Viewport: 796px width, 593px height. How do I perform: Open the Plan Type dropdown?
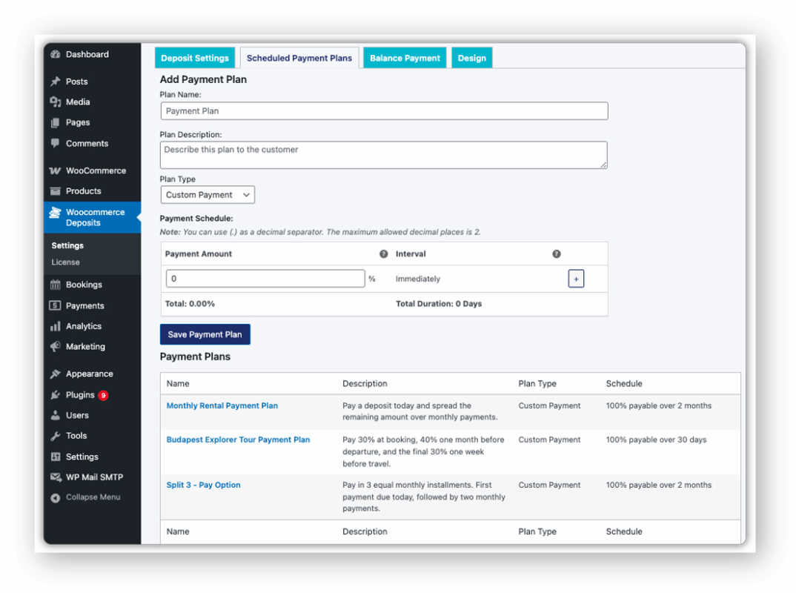(208, 195)
